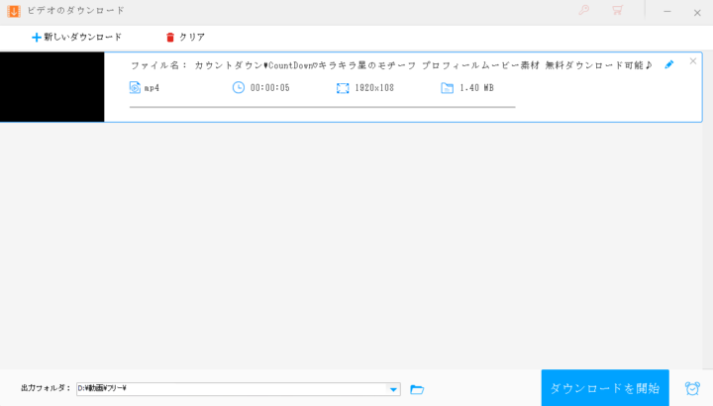Image resolution: width=713 pixels, height=406 pixels.
Task: Remove the video item with its X icon
Action: pos(692,61)
